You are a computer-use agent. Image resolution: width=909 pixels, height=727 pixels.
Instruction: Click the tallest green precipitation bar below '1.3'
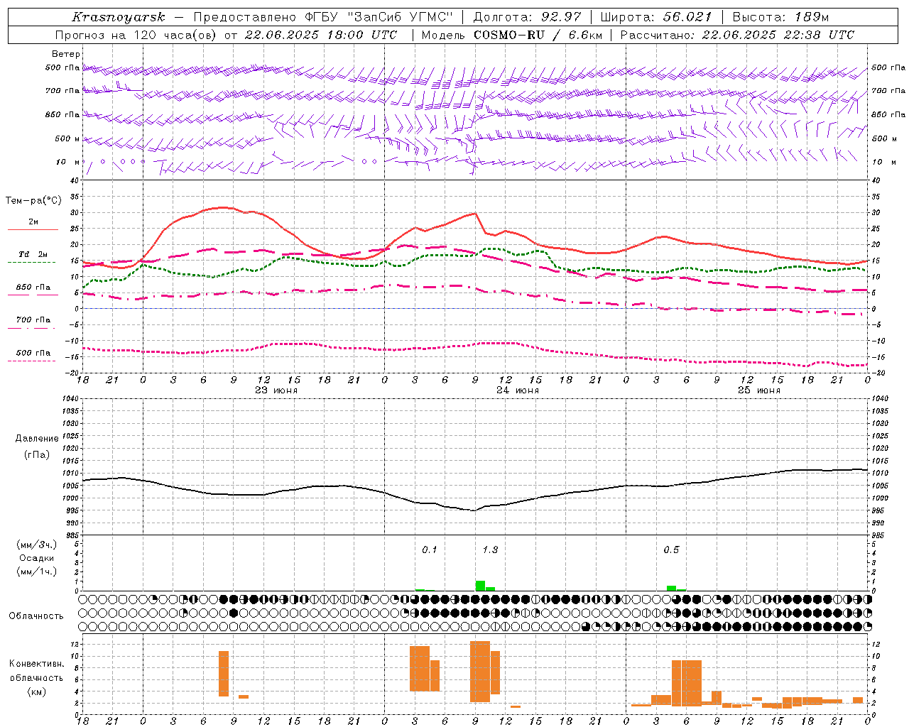click(480, 586)
